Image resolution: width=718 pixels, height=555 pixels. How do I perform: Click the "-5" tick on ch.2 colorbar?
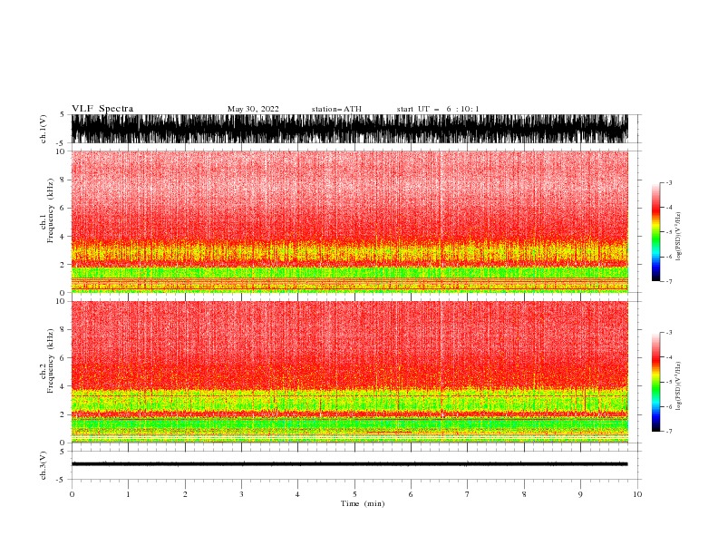[x=668, y=382]
